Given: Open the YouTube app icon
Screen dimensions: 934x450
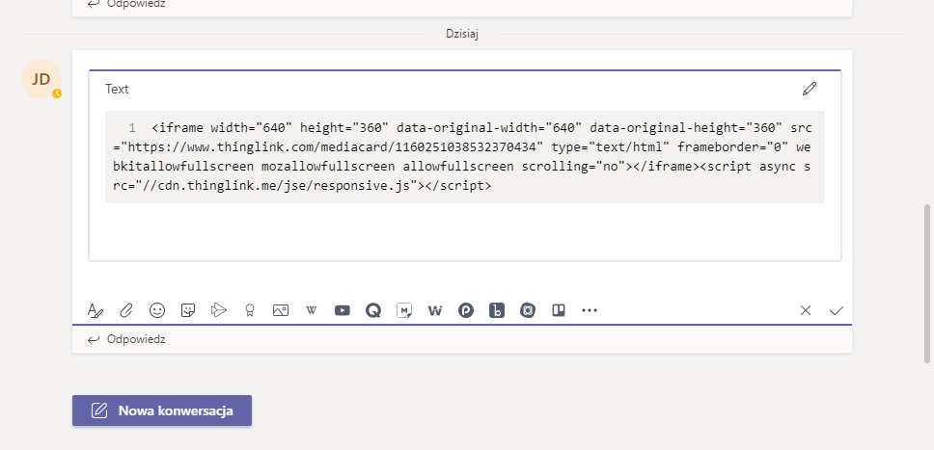Looking at the screenshot, I should coord(343,310).
